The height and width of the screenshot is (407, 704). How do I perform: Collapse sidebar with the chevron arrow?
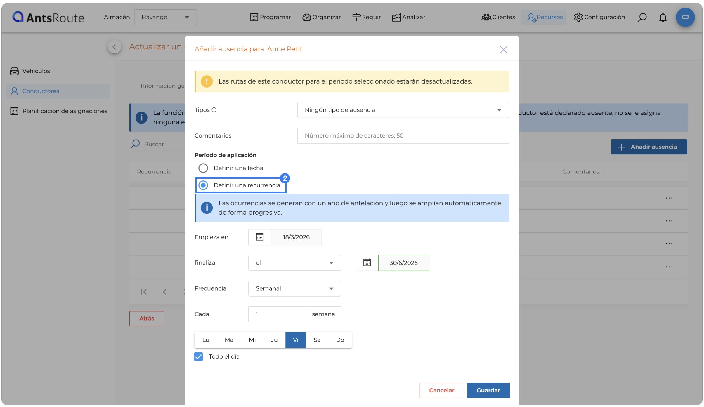coord(114,47)
